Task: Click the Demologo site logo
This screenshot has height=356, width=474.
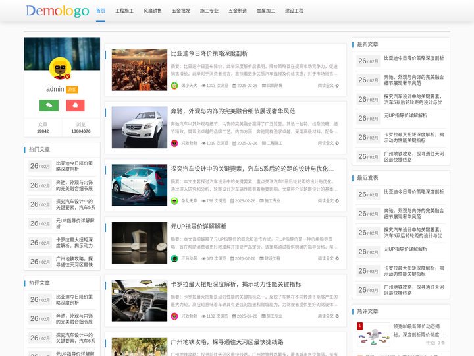Action: [x=57, y=11]
